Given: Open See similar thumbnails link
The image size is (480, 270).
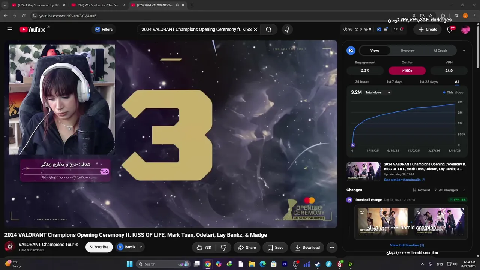Looking at the screenshot, I should pyautogui.click(x=404, y=180).
